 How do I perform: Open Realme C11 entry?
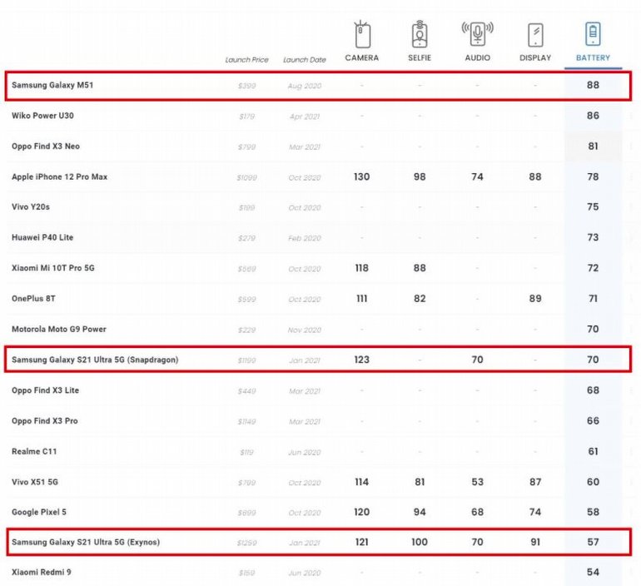pyautogui.click(x=34, y=451)
